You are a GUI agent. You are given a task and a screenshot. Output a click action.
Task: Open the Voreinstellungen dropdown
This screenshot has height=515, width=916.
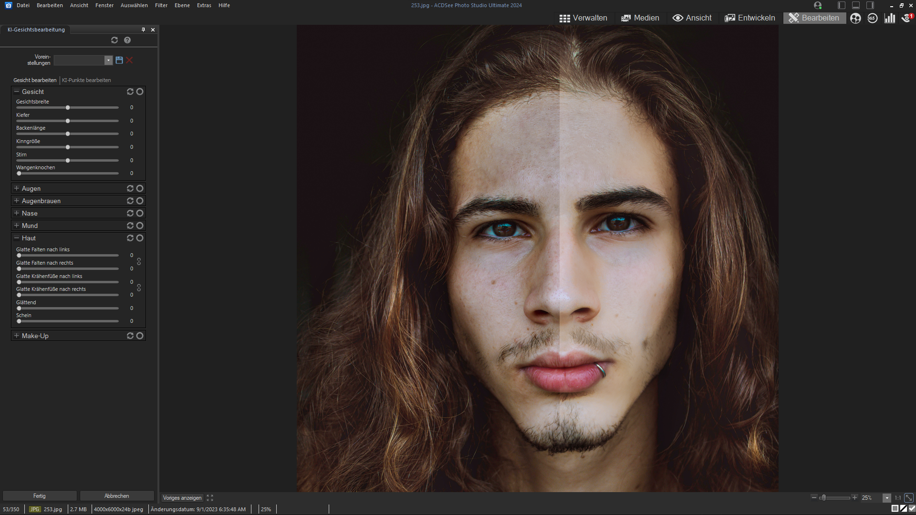108,60
